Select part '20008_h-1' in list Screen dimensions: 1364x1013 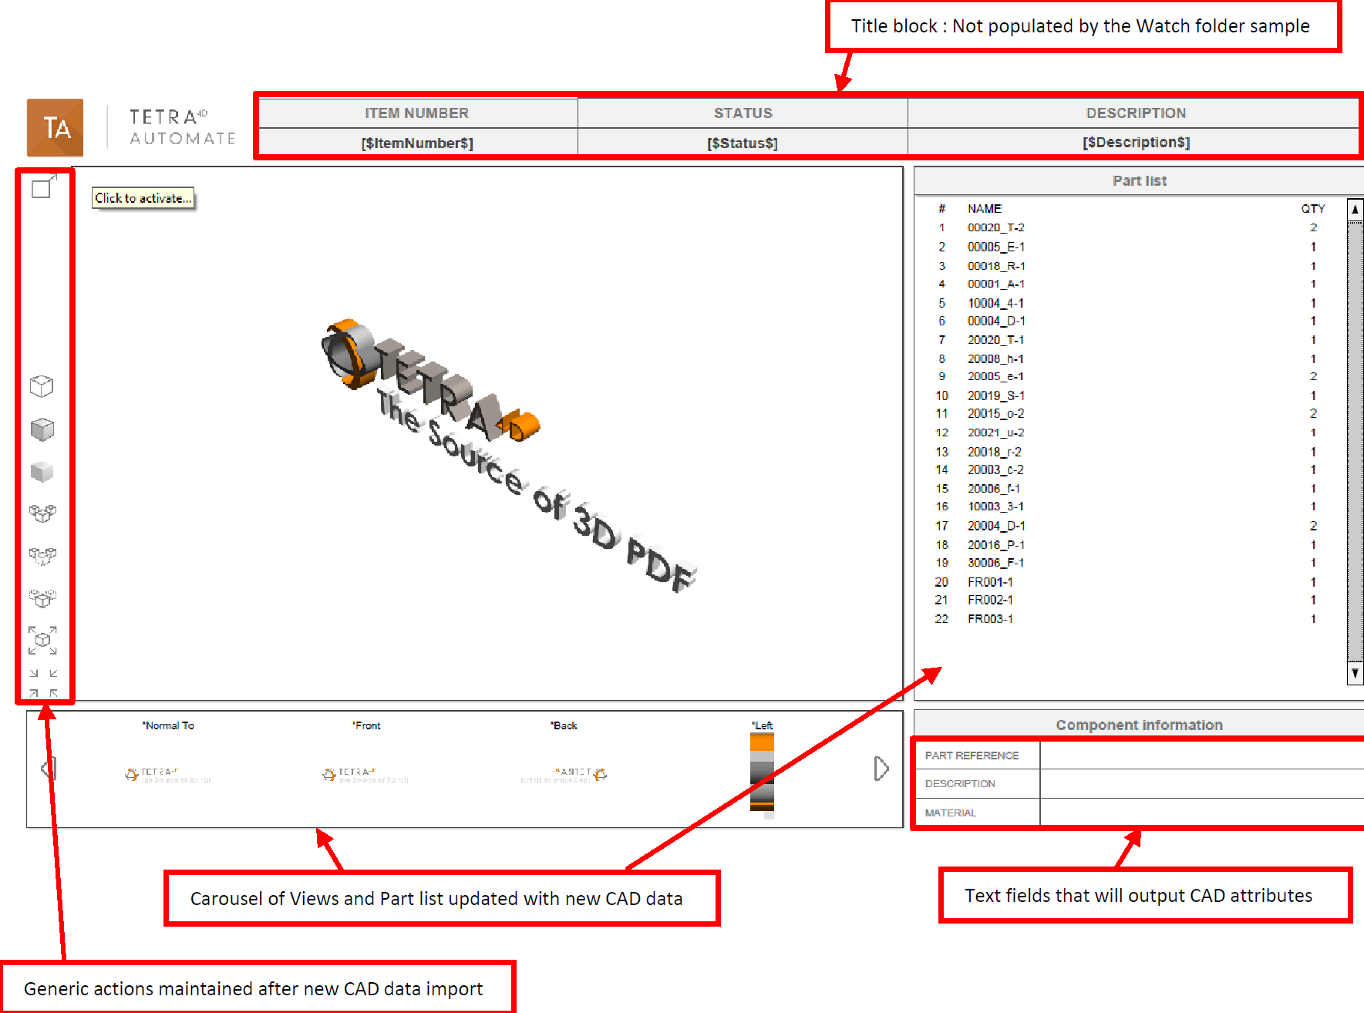(x=995, y=359)
